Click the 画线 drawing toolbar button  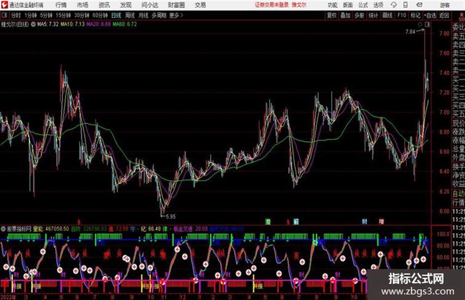click(x=388, y=15)
